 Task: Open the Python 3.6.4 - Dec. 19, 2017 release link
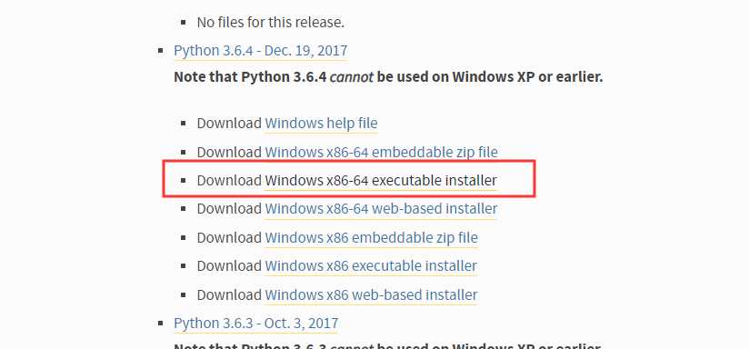tap(260, 51)
